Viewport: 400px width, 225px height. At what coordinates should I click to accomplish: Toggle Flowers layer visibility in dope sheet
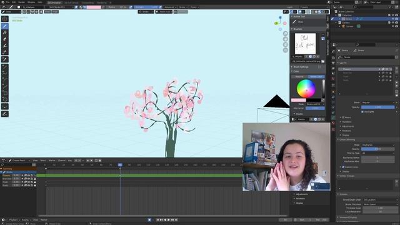coord(29,176)
